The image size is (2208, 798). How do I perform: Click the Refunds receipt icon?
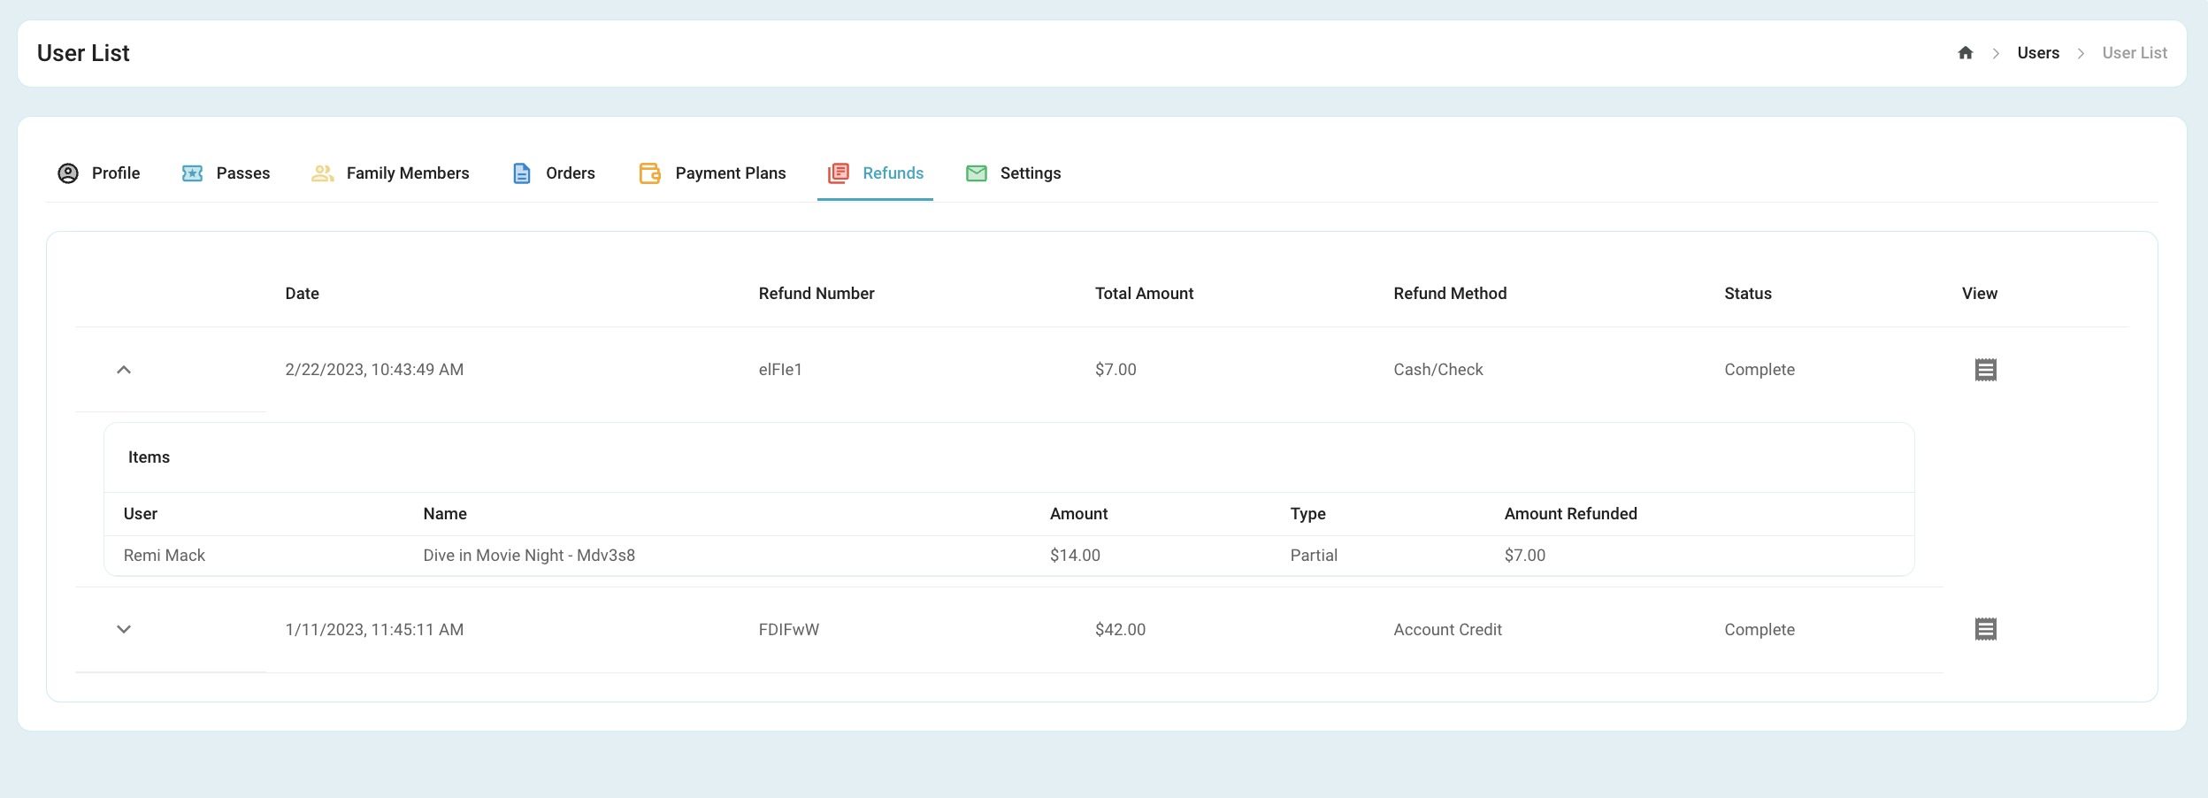pos(839,173)
